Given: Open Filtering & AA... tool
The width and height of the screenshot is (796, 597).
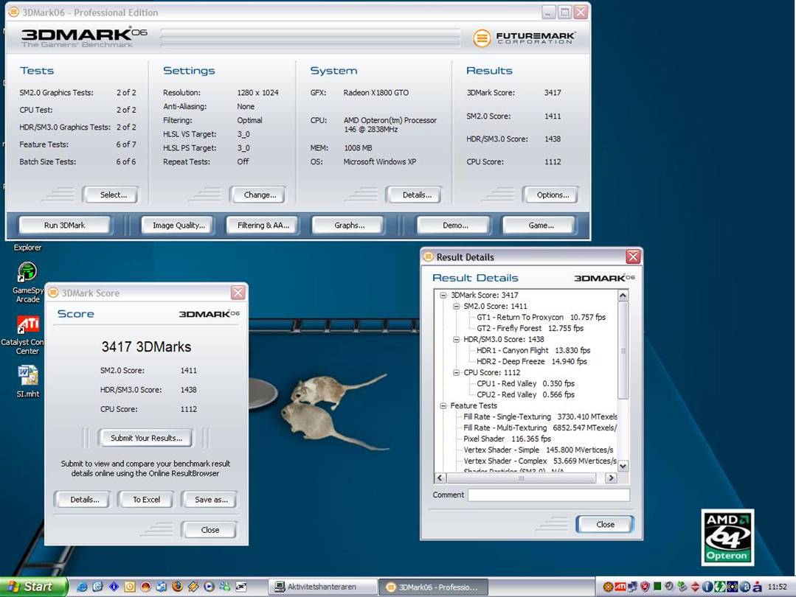Looking at the screenshot, I should pyautogui.click(x=263, y=226).
